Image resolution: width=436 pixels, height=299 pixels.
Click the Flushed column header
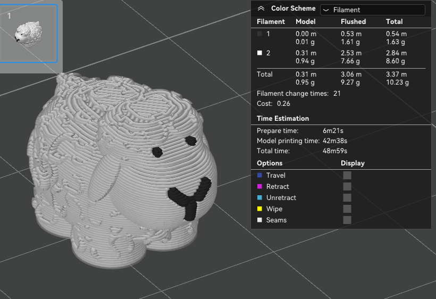pos(353,21)
